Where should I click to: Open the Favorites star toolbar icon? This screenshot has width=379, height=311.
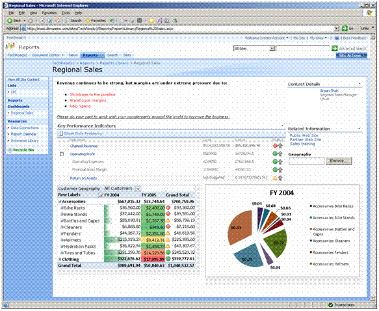88,21
